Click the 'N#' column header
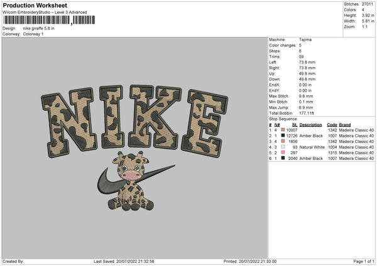This screenshot has width=377, height=266. click(x=277, y=125)
